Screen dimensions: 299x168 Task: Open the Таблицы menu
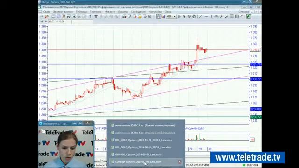tap(81, 12)
